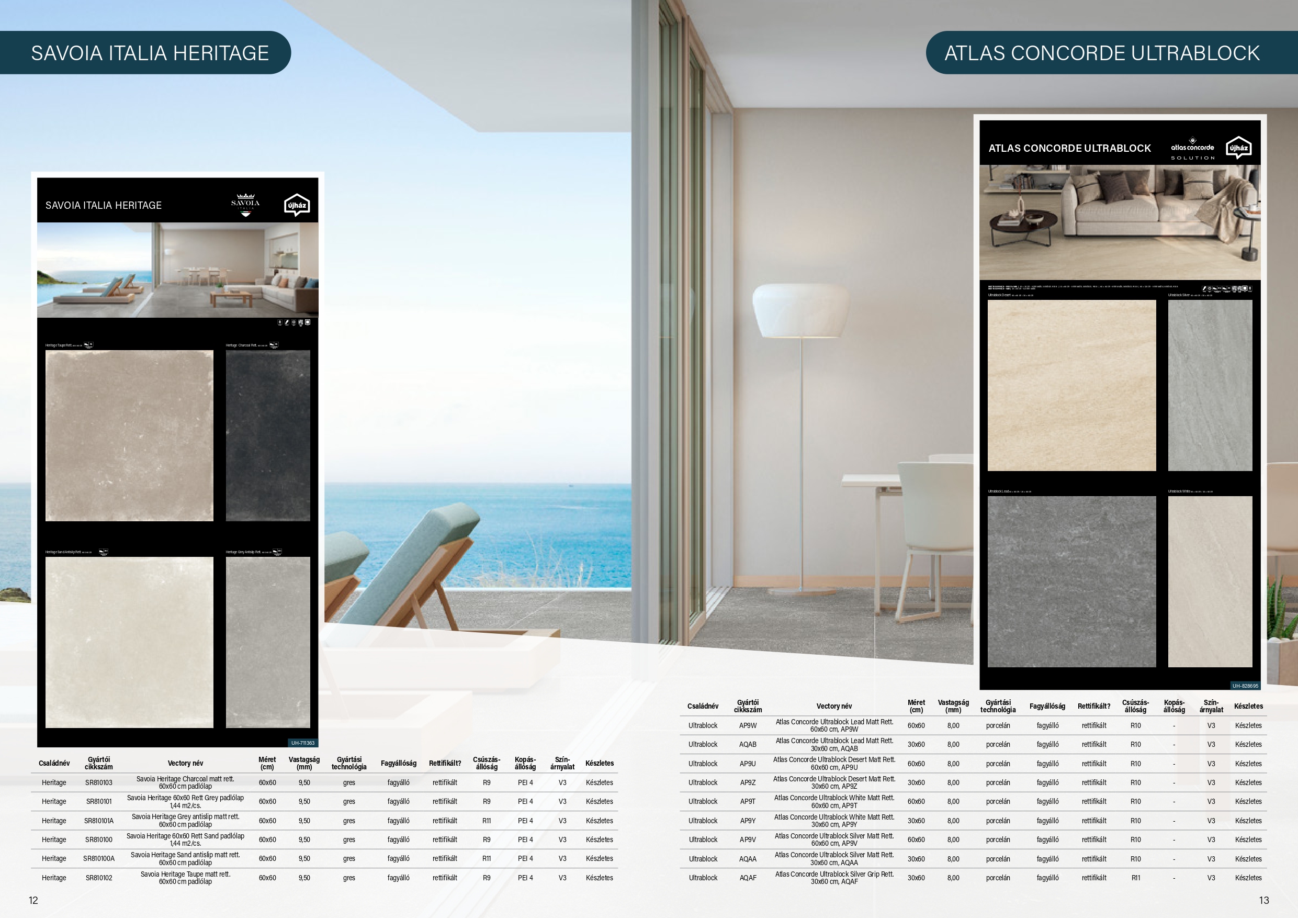1298x918 pixels.
Task: Click the SAVOIA ITALIA HERITAGE page heading
Action: tap(150, 53)
